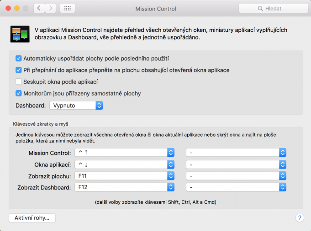
Task: Toggle 'Při přepínání do aplikace' checkbox
Action: tap(19, 70)
